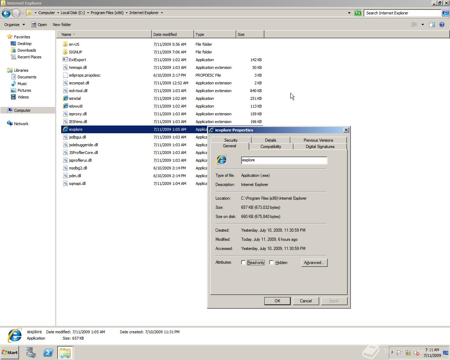Expand the Computer breadcrumb arrow
This screenshot has height=360, width=450.
[x=58, y=13]
